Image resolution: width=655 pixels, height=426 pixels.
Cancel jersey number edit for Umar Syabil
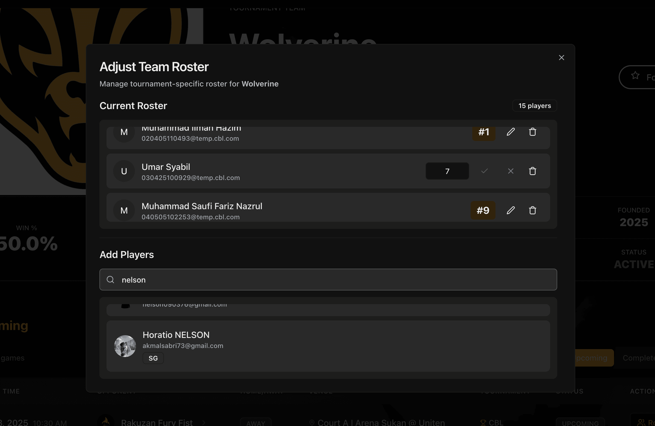(511, 171)
